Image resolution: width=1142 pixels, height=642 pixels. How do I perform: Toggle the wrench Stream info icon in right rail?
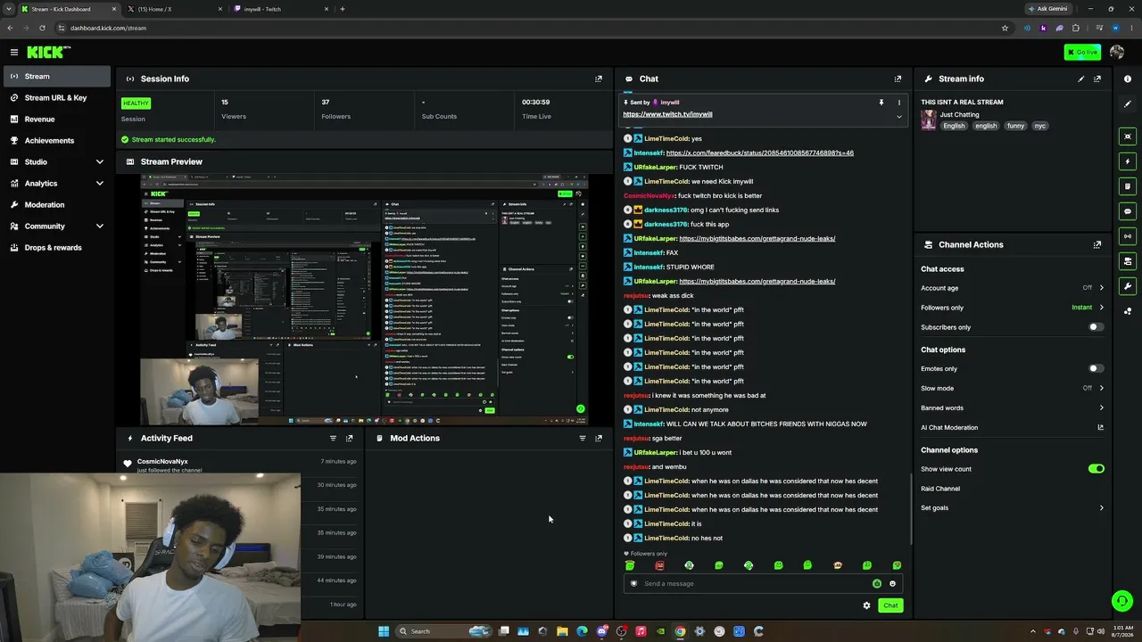(x=1128, y=286)
